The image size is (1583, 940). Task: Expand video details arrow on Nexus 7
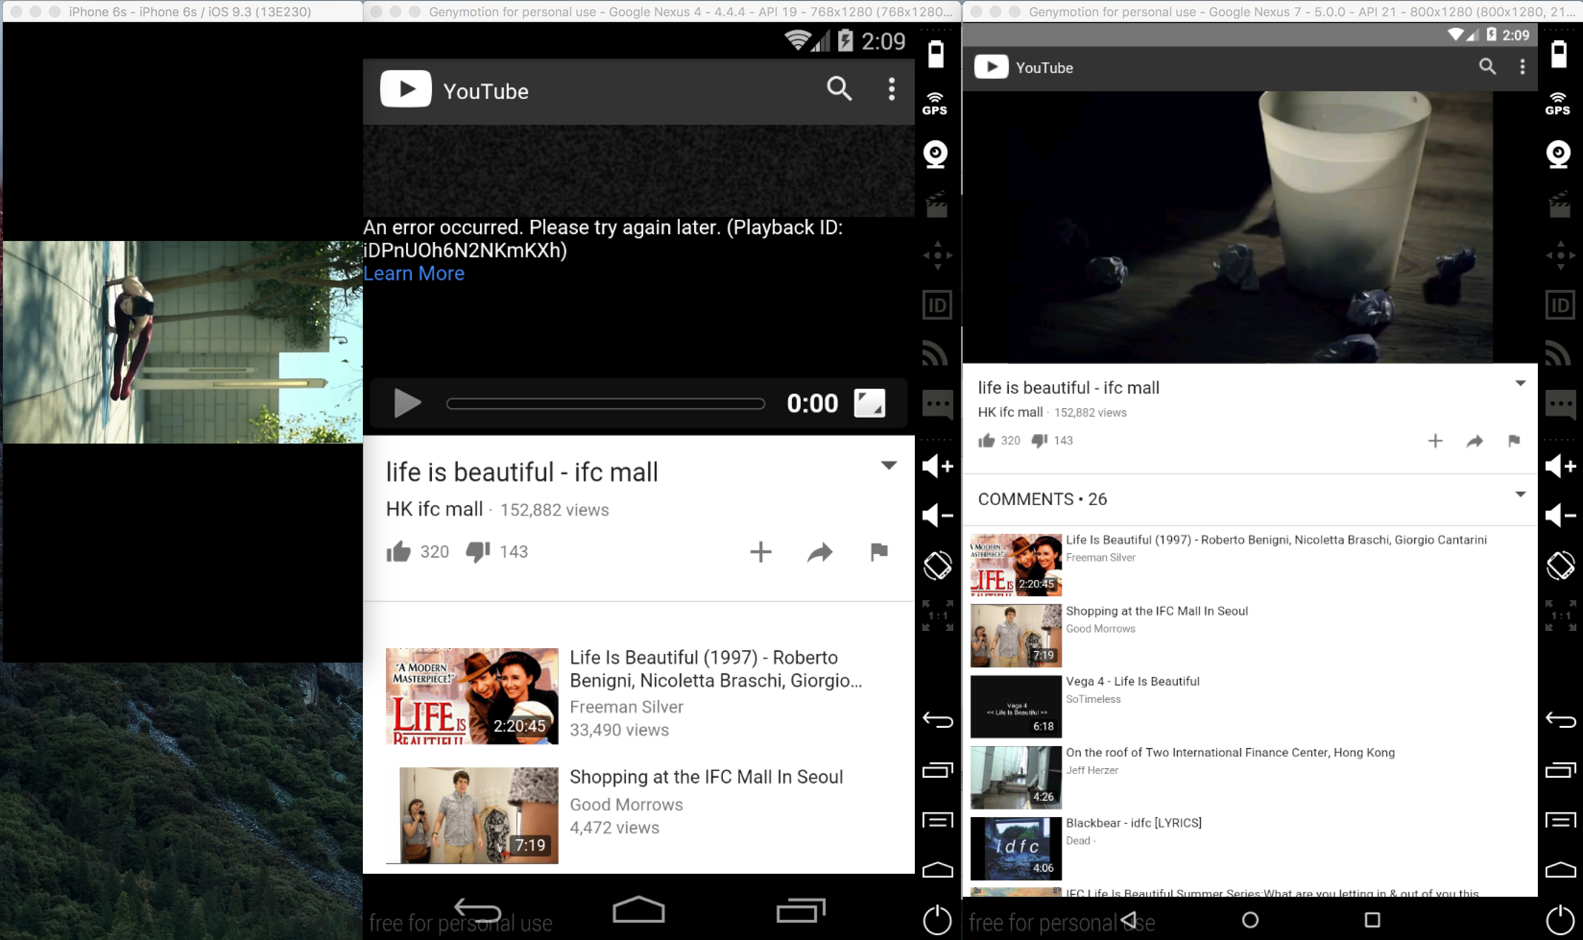pos(1520,383)
